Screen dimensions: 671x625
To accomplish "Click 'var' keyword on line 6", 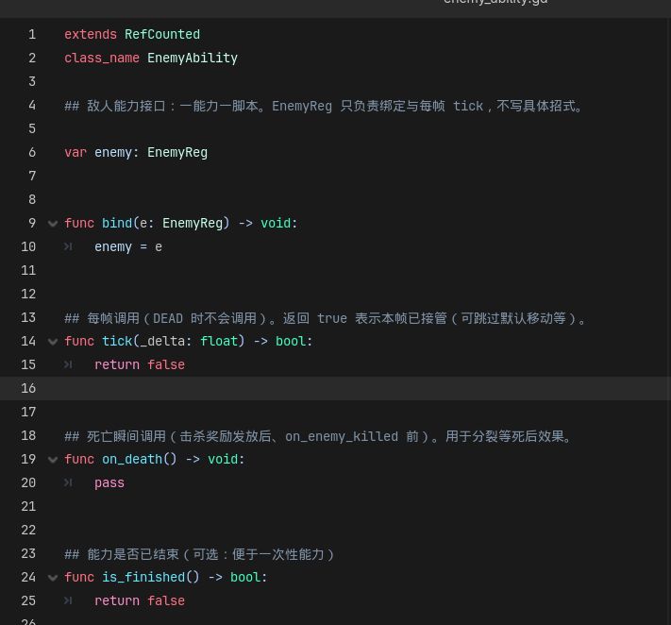I will pos(75,152).
